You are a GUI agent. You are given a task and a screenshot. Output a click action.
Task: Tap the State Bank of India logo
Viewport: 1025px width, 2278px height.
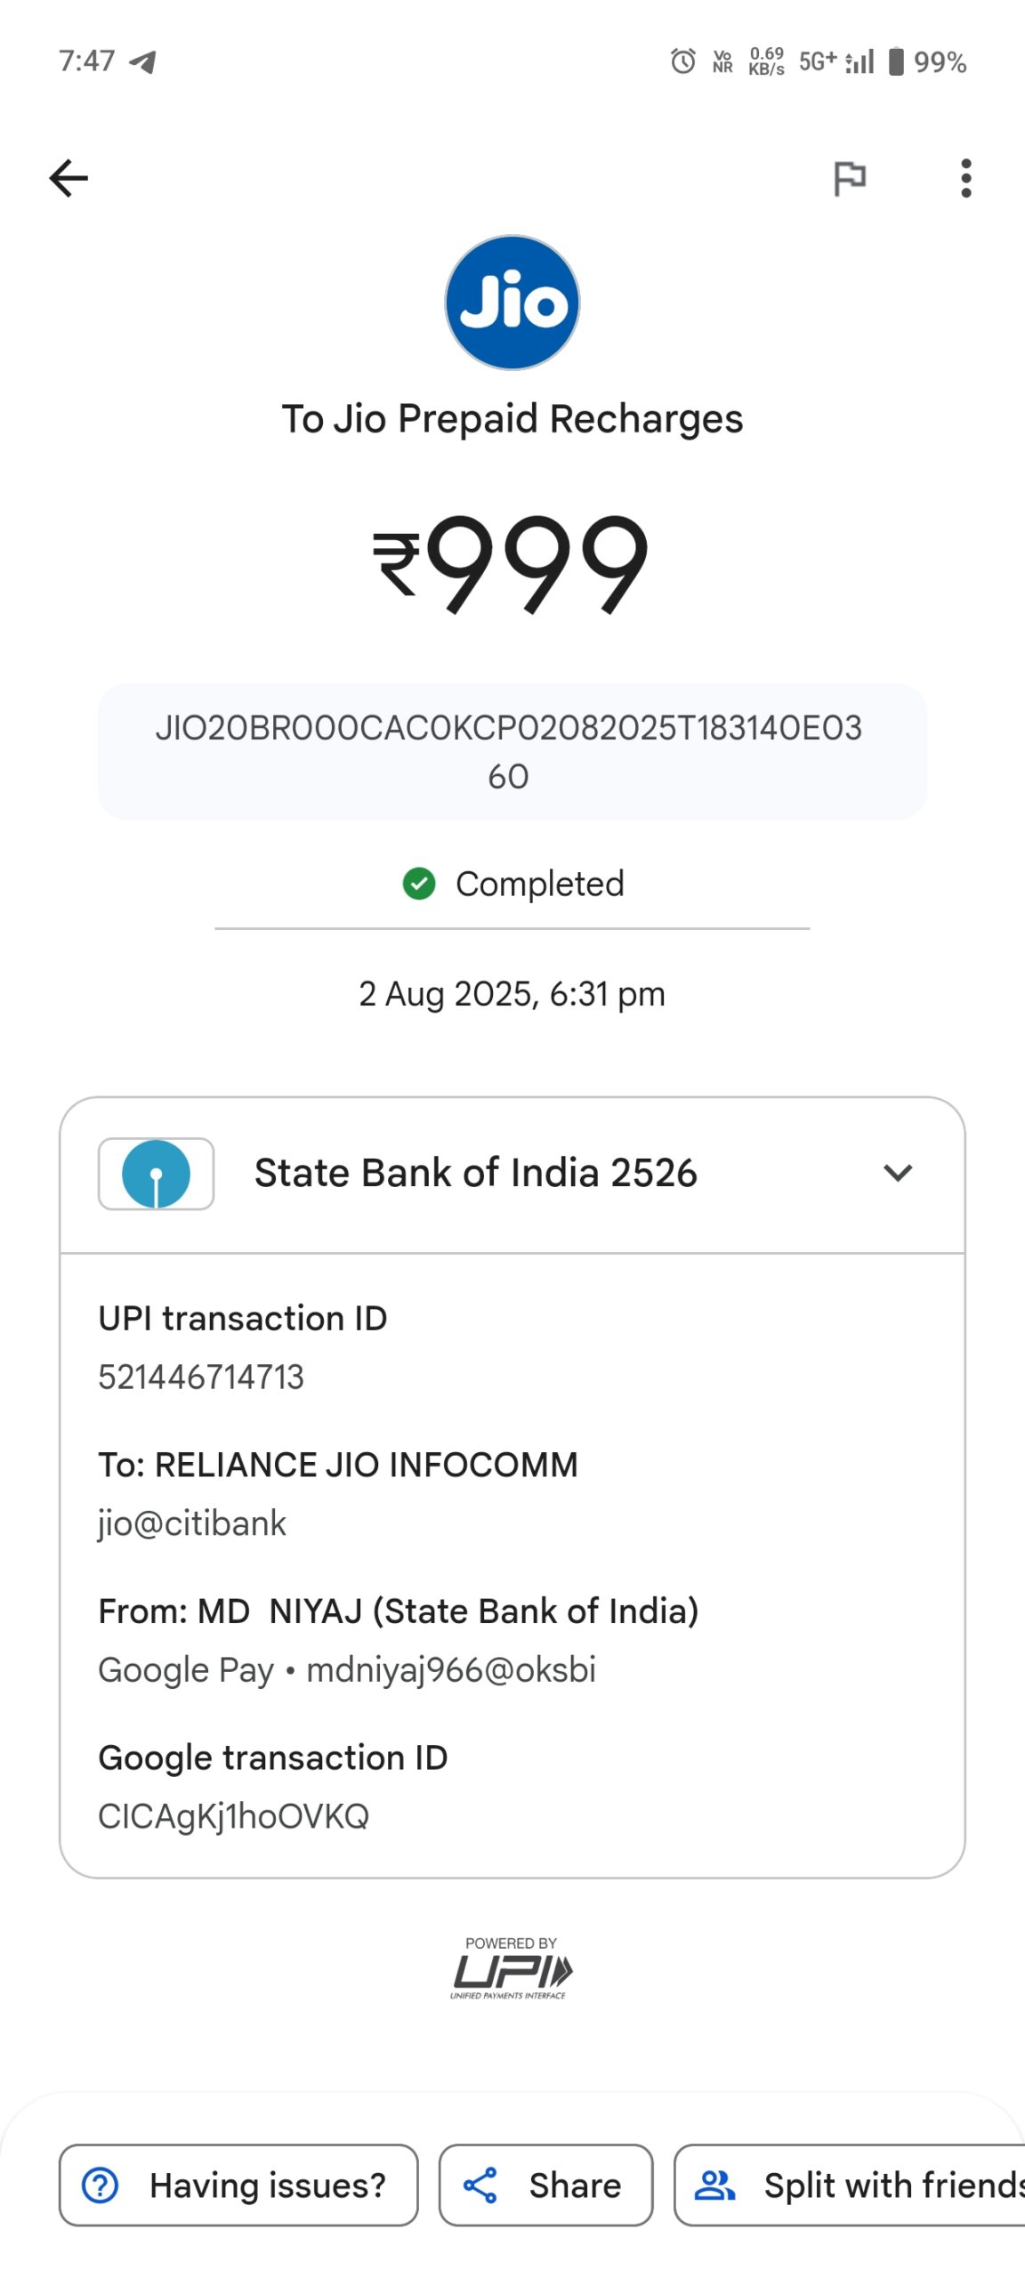[x=156, y=1174]
